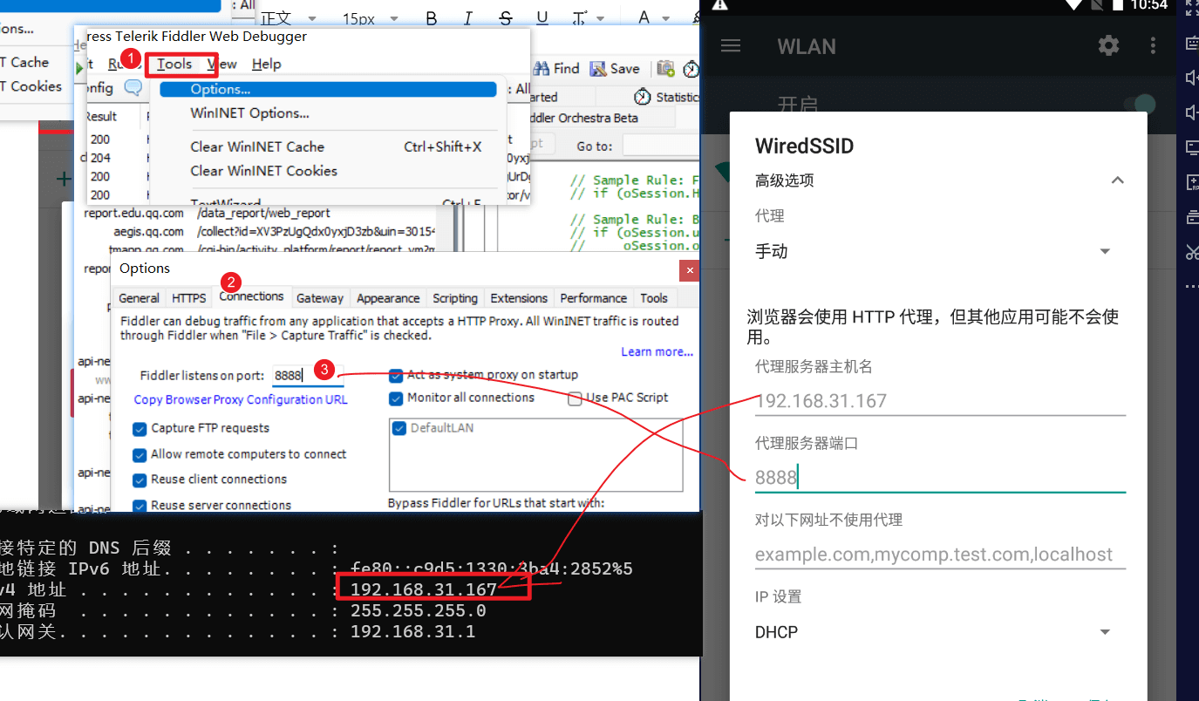The image size is (1199, 701).
Task: Open the WLAN three-dot overflow menu
Action: 1153,45
